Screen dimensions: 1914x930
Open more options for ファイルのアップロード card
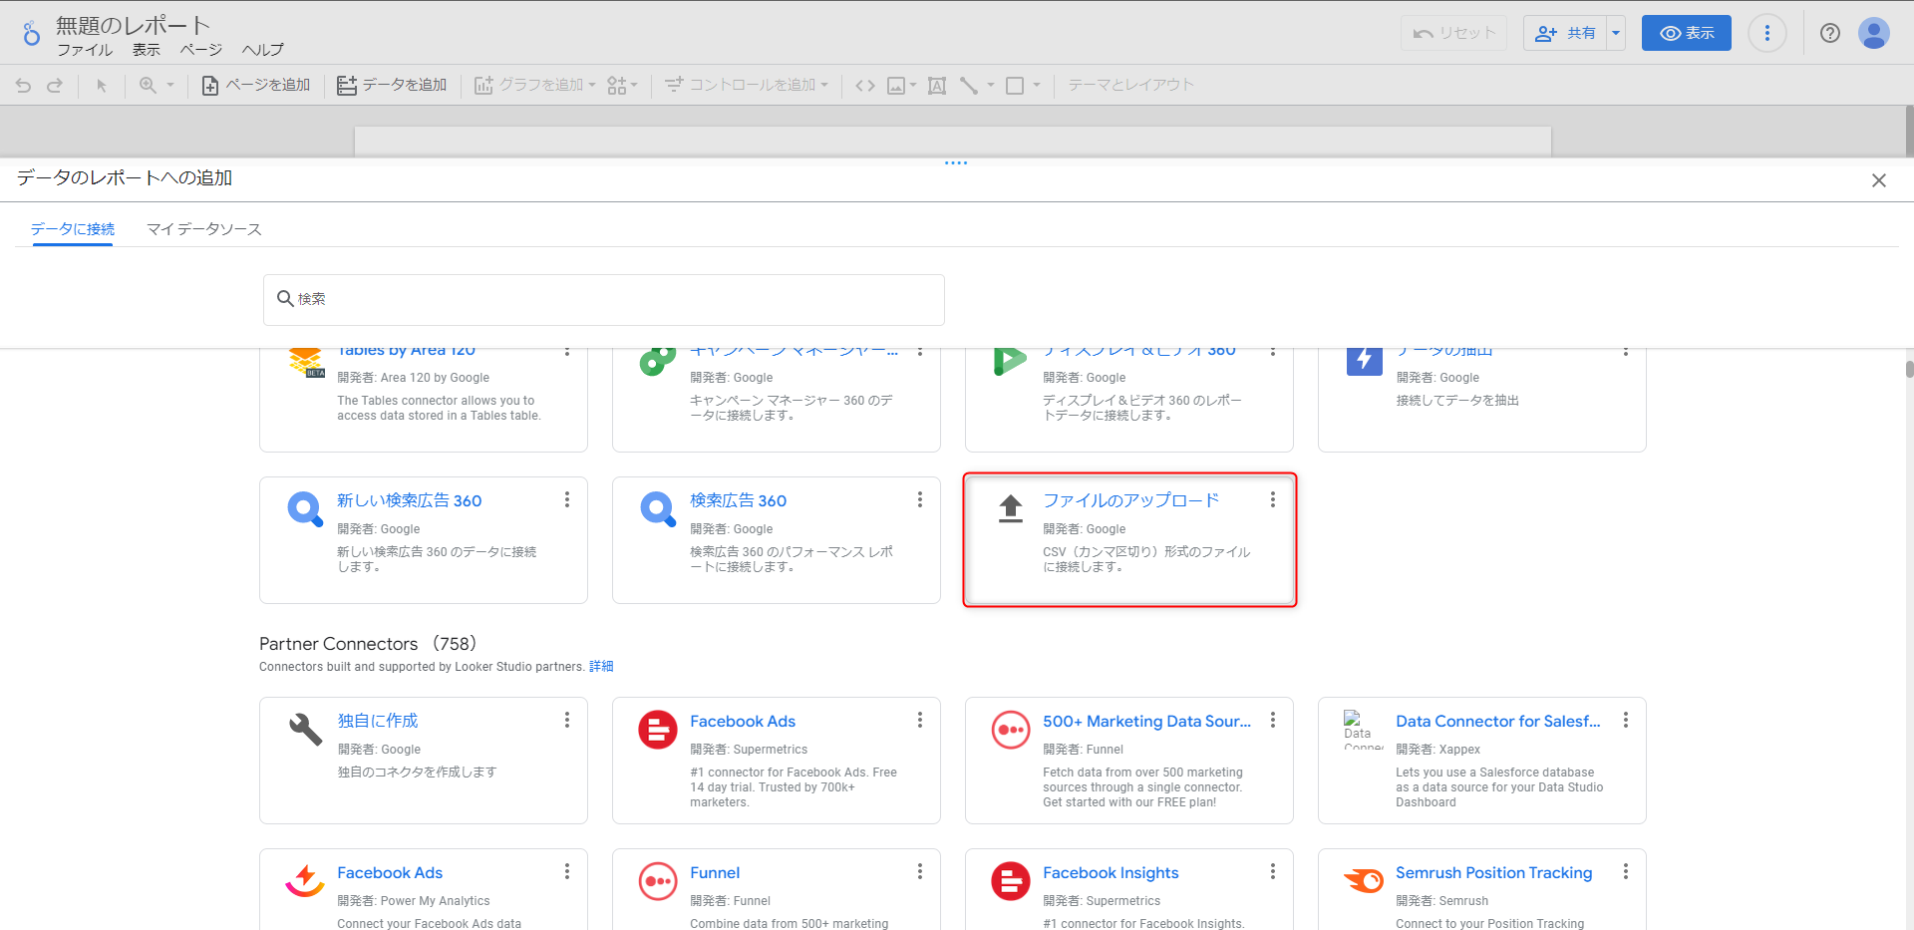1273,499
